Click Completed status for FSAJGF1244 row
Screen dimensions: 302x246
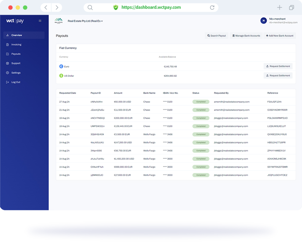pos(201,102)
